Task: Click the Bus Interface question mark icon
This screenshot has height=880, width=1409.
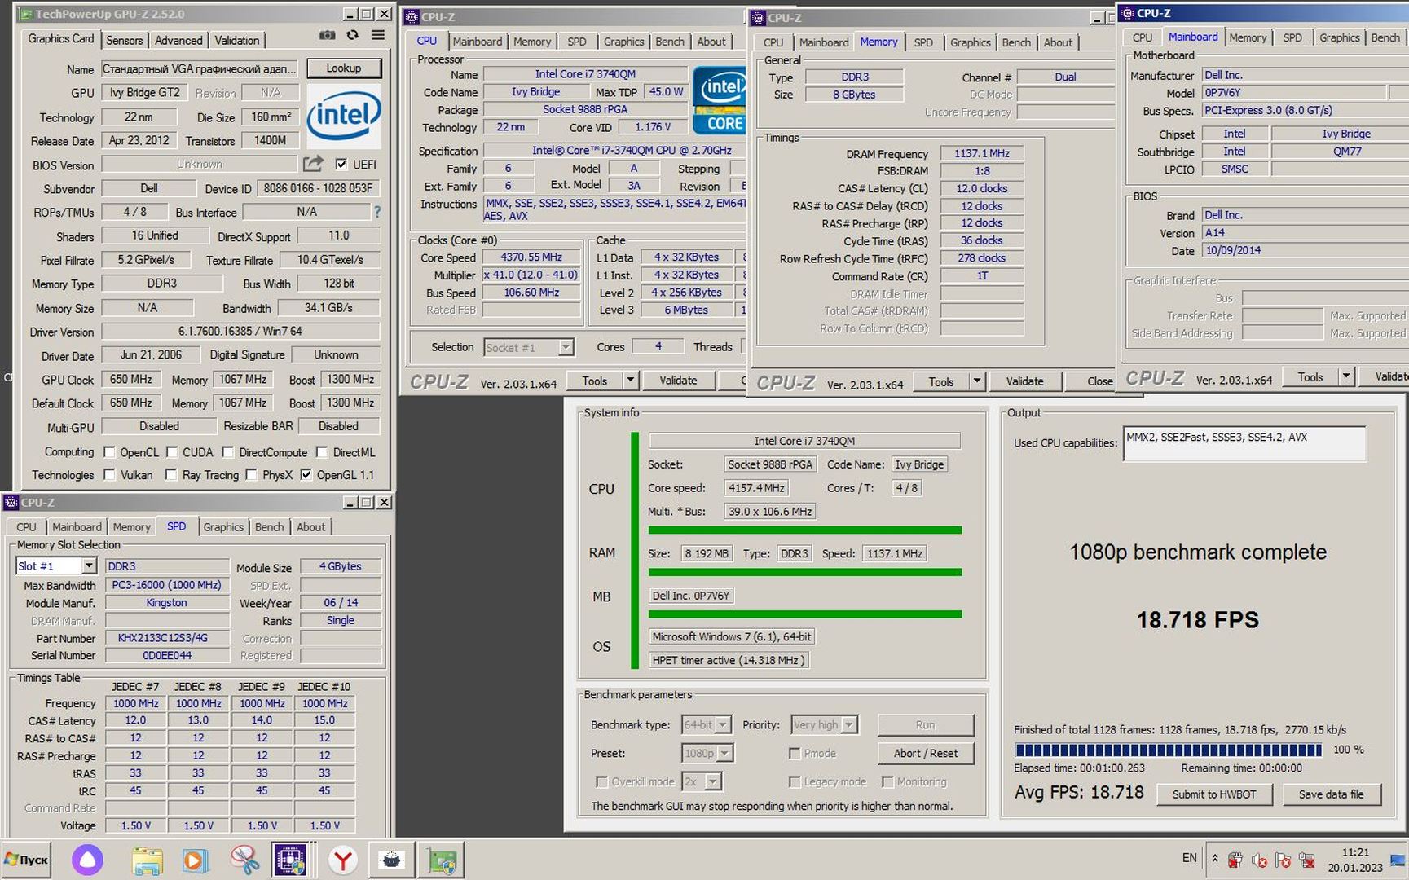Action: tap(376, 212)
